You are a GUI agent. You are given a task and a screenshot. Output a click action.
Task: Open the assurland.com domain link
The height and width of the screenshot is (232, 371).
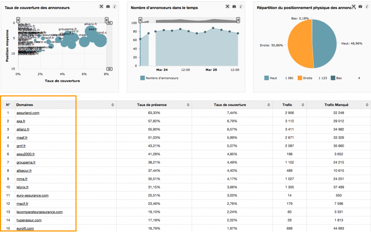(x=28, y=113)
